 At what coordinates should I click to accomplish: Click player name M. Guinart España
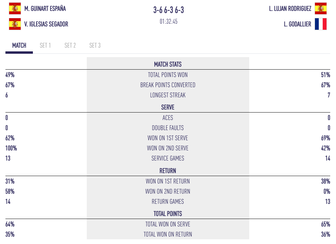click(45, 9)
